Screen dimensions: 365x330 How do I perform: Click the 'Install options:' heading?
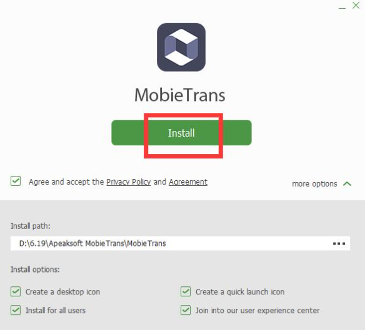pyautogui.click(x=35, y=269)
